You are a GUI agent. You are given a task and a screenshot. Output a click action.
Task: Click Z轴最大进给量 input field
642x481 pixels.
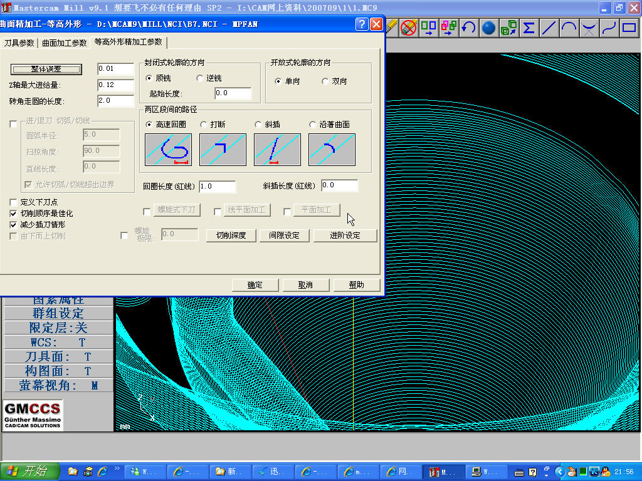click(115, 85)
